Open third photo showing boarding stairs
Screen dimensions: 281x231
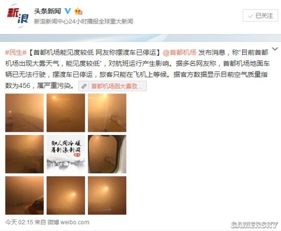click(107, 113)
